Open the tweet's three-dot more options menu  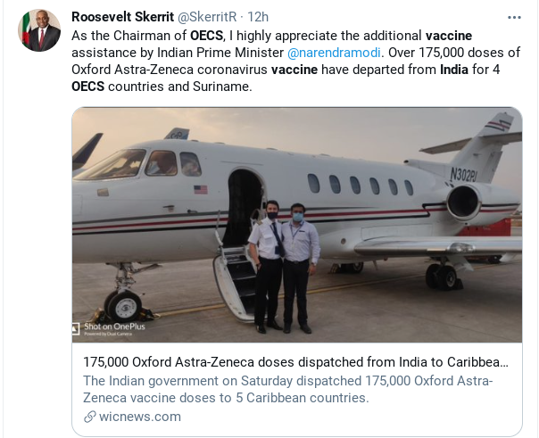[x=514, y=17]
